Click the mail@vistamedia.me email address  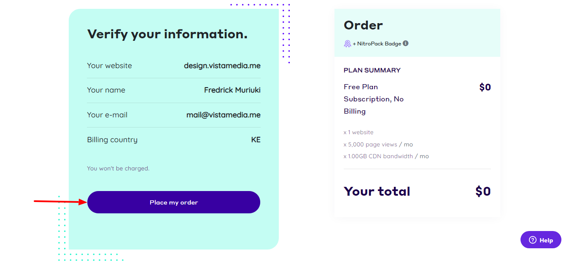coord(223,115)
